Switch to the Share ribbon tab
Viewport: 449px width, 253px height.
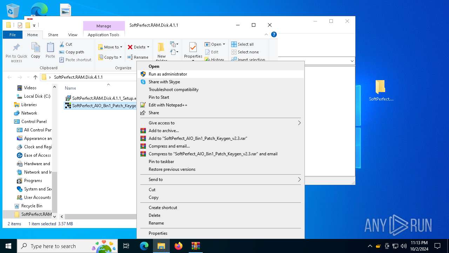[x=53, y=35]
